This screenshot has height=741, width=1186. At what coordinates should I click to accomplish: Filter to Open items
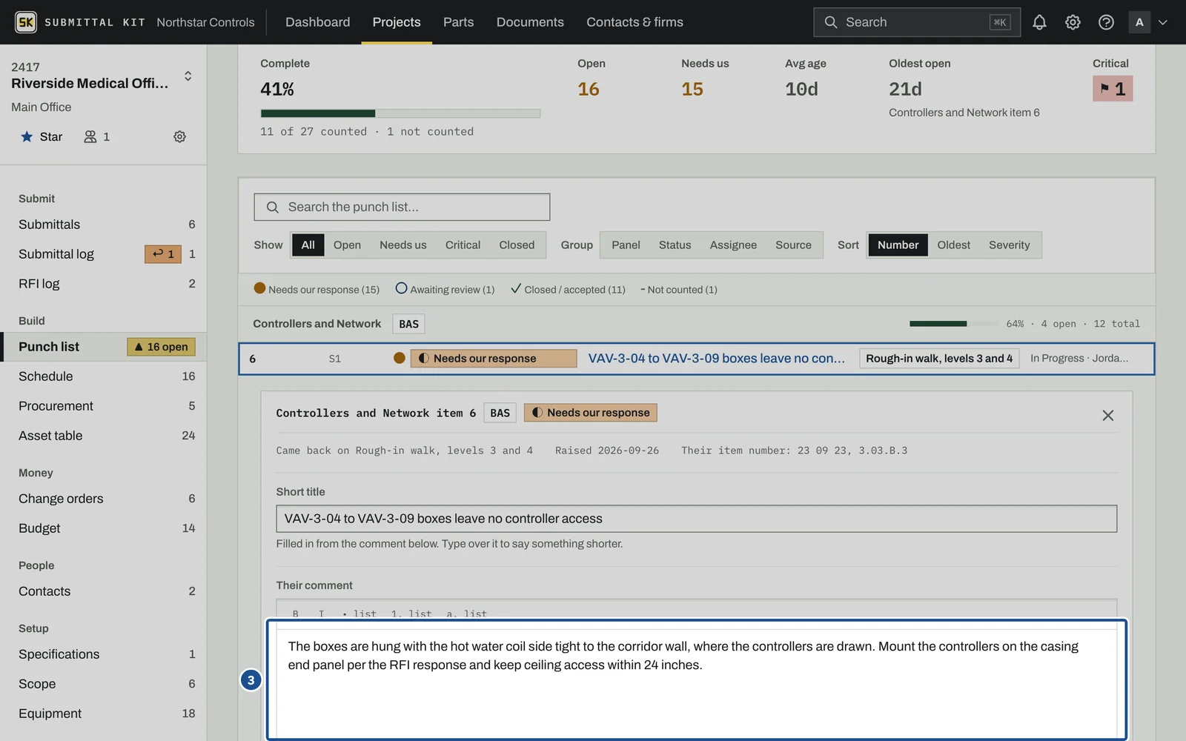coord(347,245)
